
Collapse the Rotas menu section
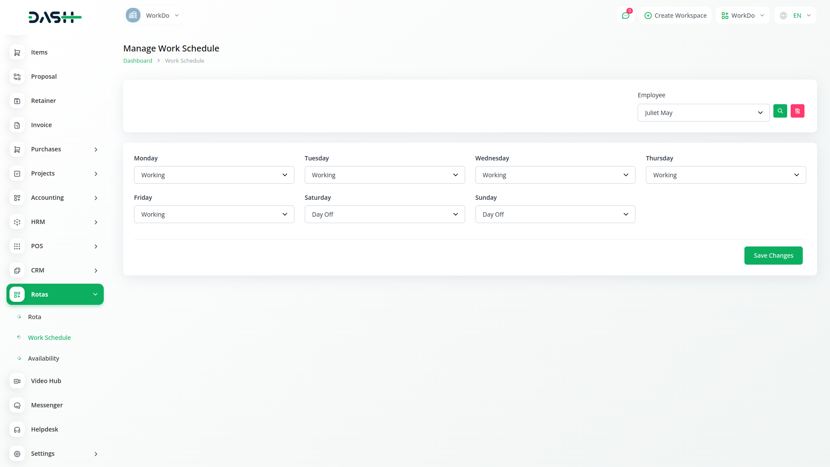tap(55, 294)
